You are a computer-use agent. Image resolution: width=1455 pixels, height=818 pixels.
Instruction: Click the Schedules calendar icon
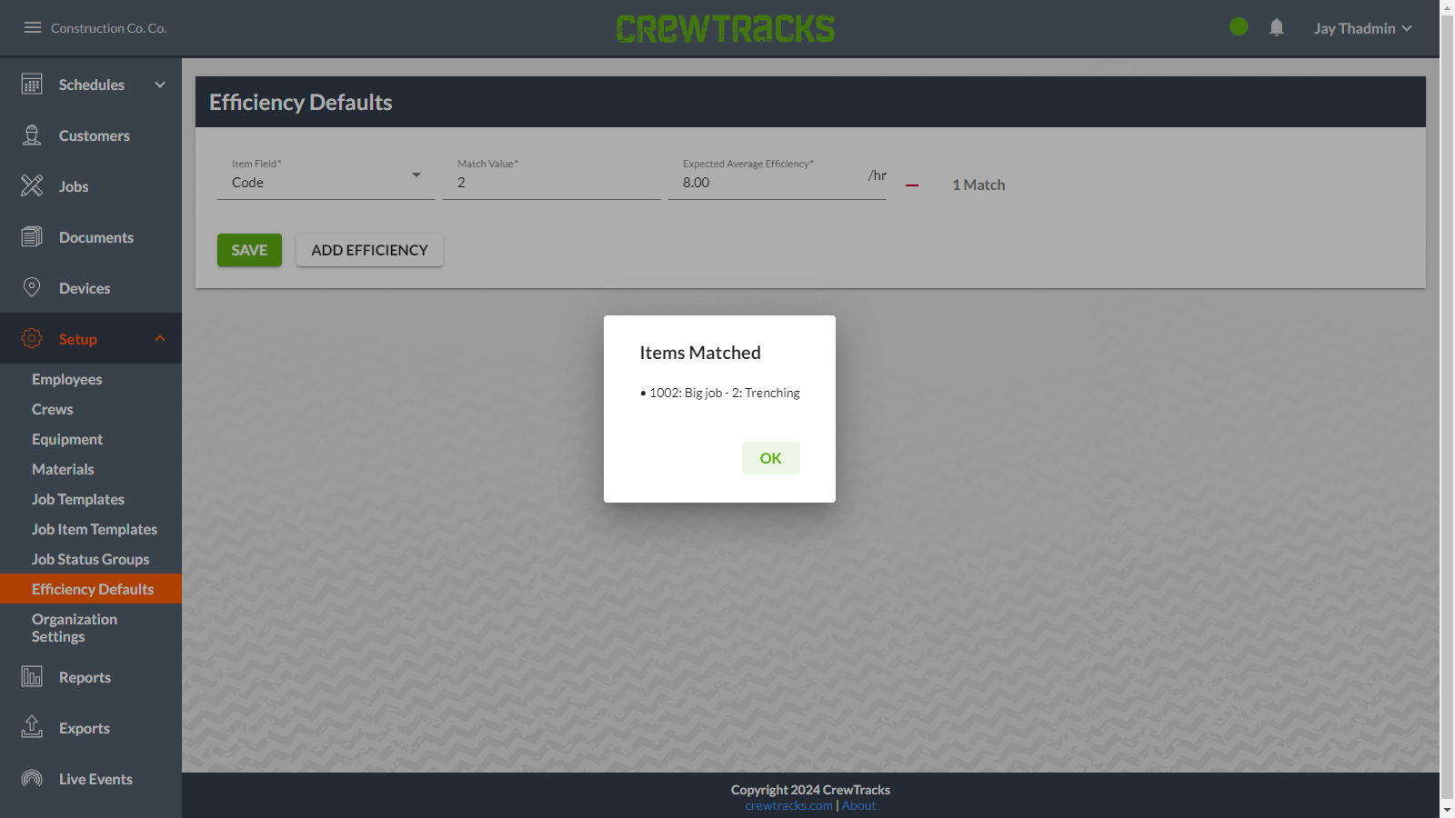click(32, 85)
